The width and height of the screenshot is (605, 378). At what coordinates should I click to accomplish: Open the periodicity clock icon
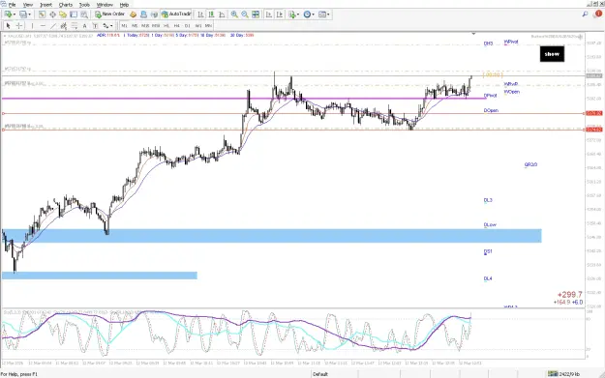coord(307,15)
